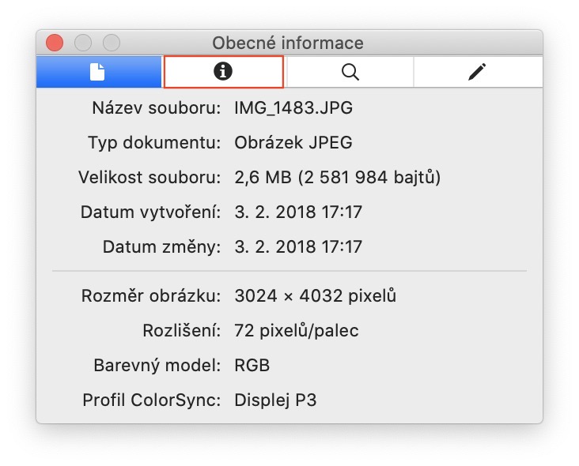The height and width of the screenshot is (466, 579).
Task: Minimize the inspector window
Action: tap(83, 43)
